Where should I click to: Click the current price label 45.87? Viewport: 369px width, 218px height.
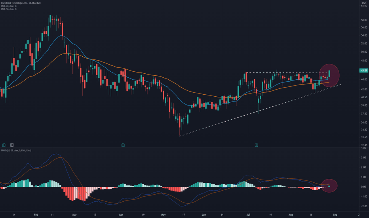click(364, 71)
